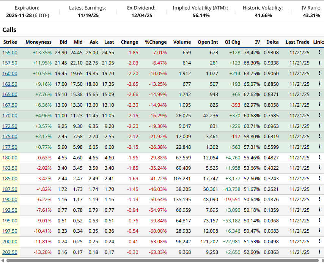Select the 135,195 volume cell

pos(182,200)
